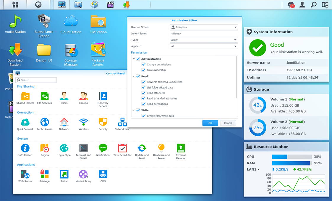
Task: Click the Shared Folders icon
Action: click(x=25, y=96)
